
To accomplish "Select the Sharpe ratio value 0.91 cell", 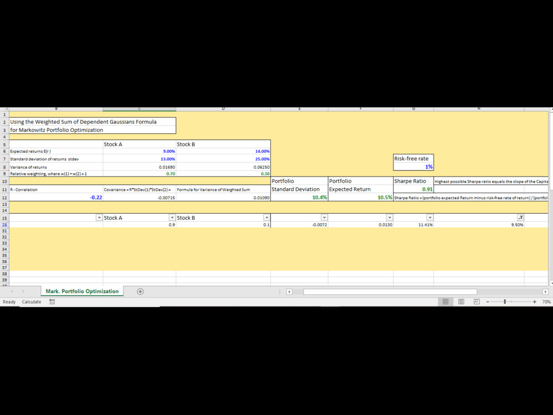I will coord(413,189).
